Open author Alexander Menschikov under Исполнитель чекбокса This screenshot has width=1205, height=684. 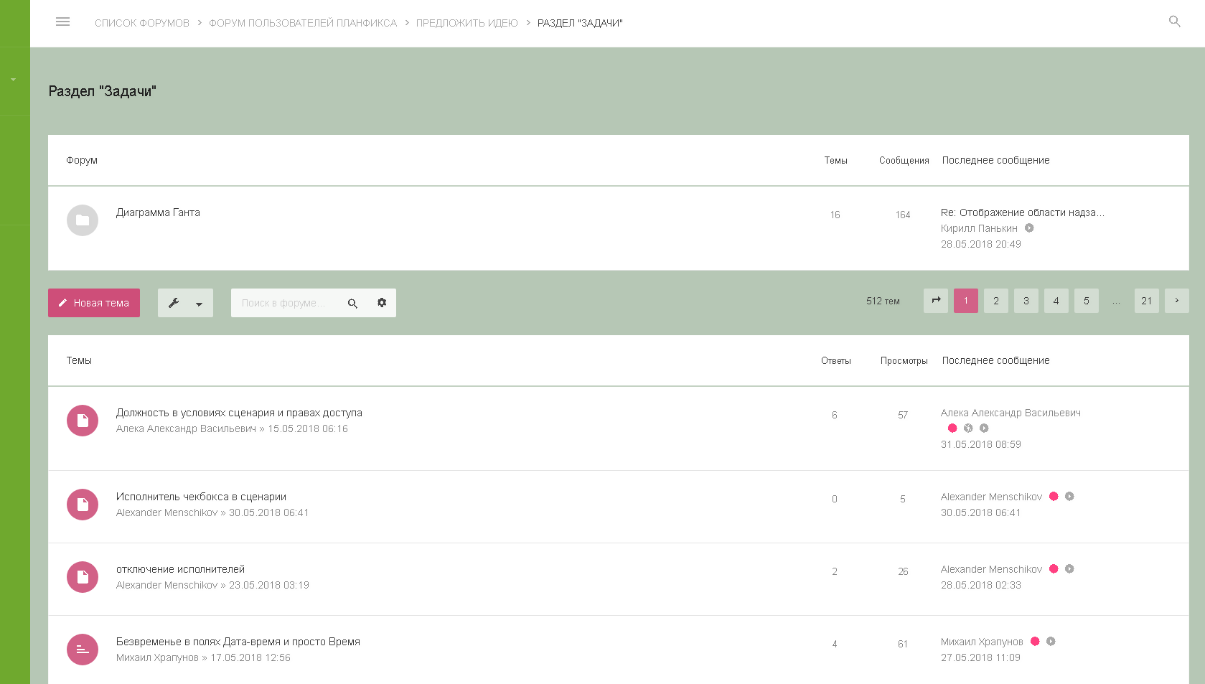[x=167, y=512]
